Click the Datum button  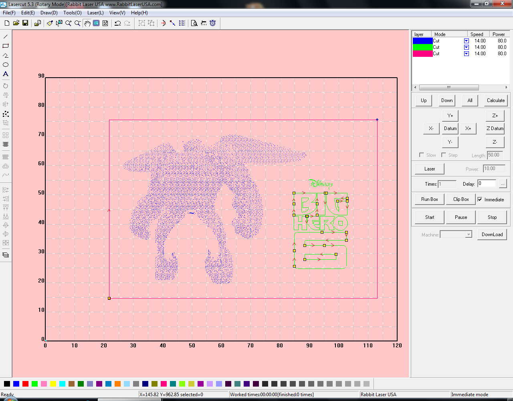[x=450, y=128]
